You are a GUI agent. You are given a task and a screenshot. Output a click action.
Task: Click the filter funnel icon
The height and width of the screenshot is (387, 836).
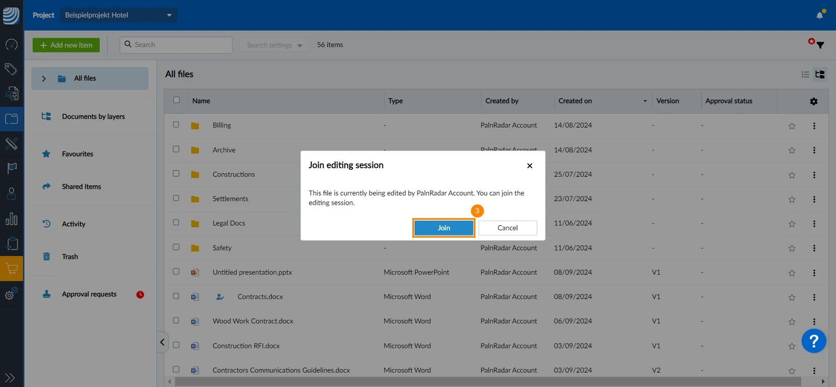820,45
